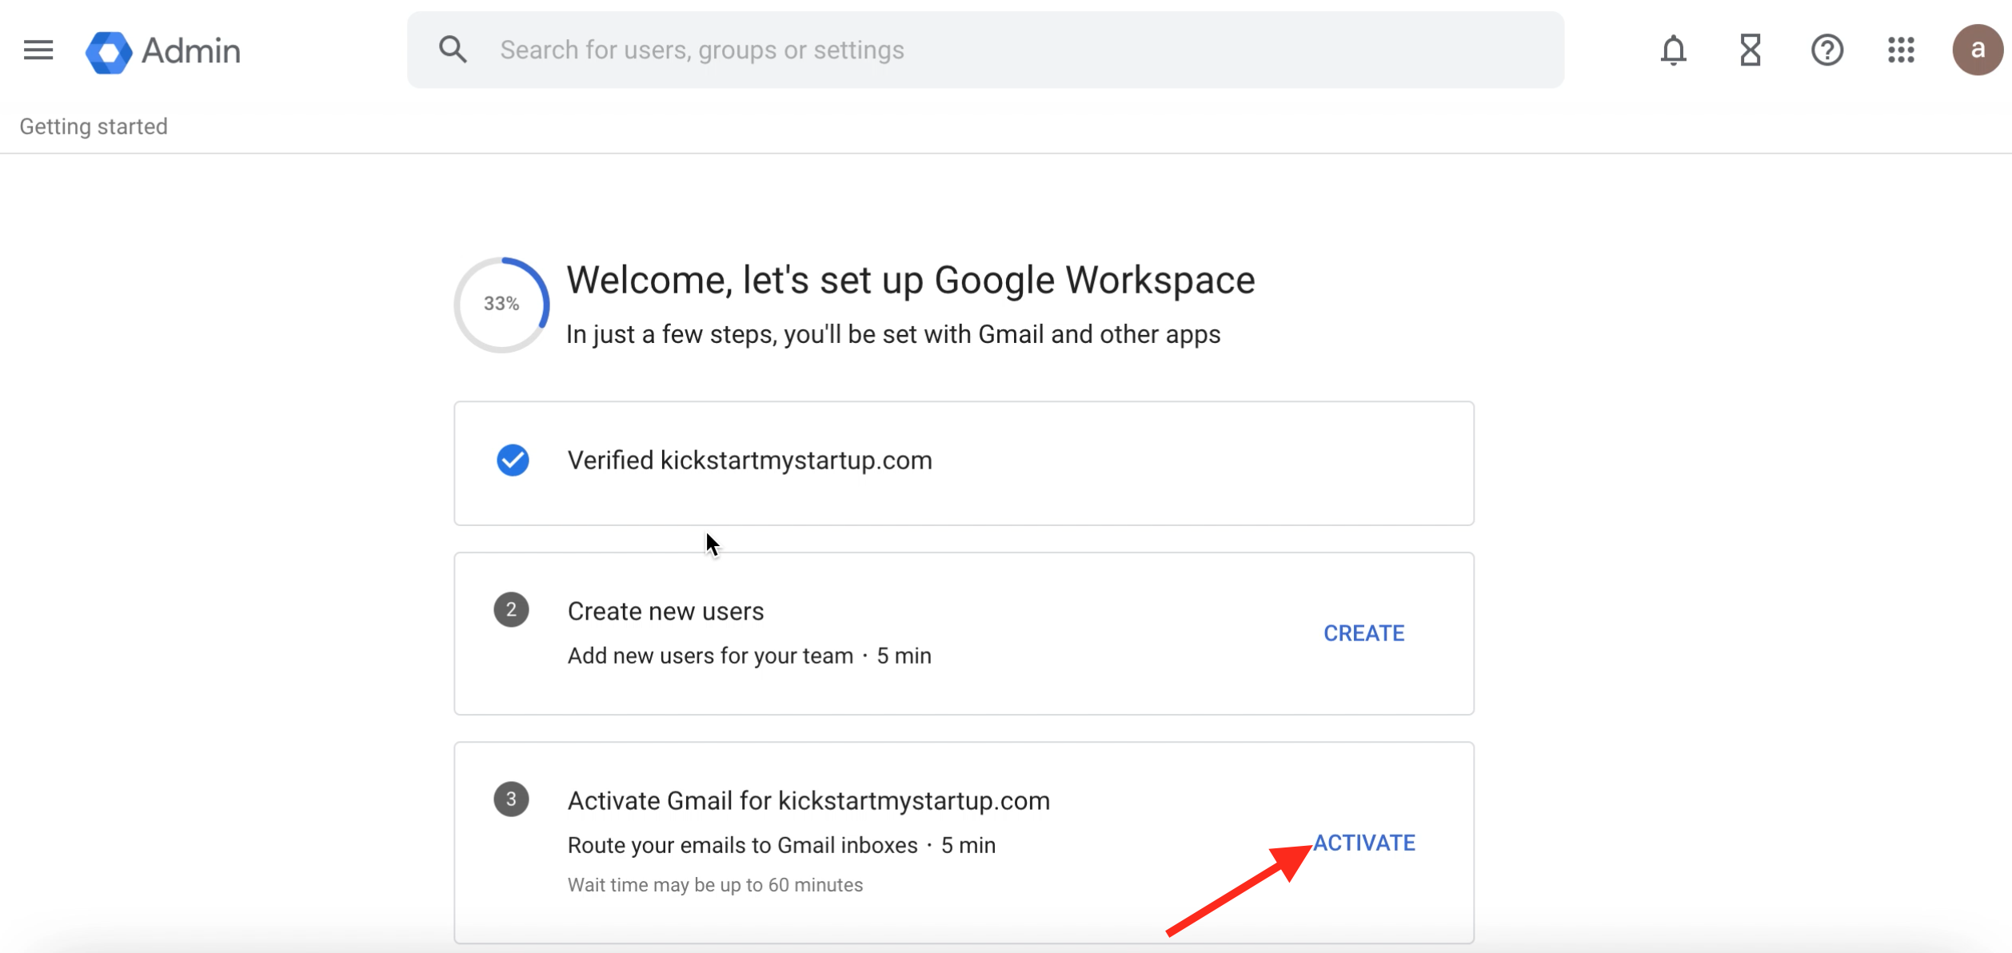
Task: Click "Route your emails to Gmail inboxes" text
Action: click(x=742, y=846)
